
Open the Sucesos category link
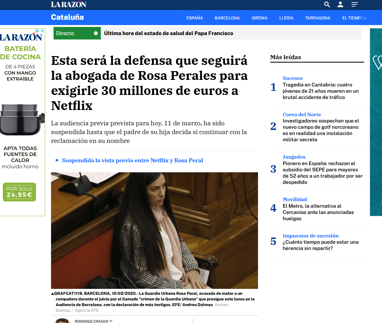[x=292, y=78]
